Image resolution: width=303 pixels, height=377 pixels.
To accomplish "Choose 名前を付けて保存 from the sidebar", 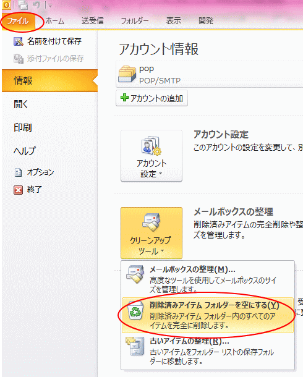I will (49, 41).
